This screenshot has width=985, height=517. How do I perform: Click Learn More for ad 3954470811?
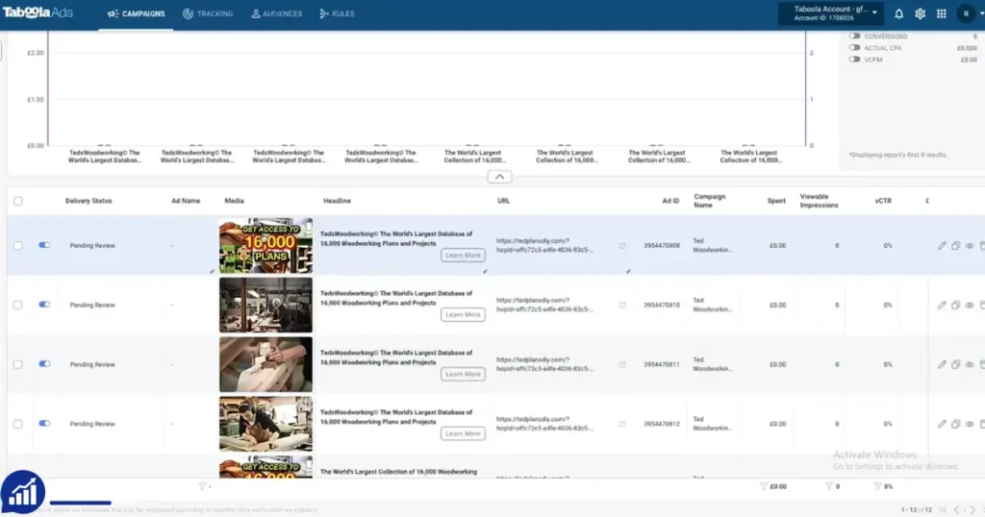[x=463, y=374]
